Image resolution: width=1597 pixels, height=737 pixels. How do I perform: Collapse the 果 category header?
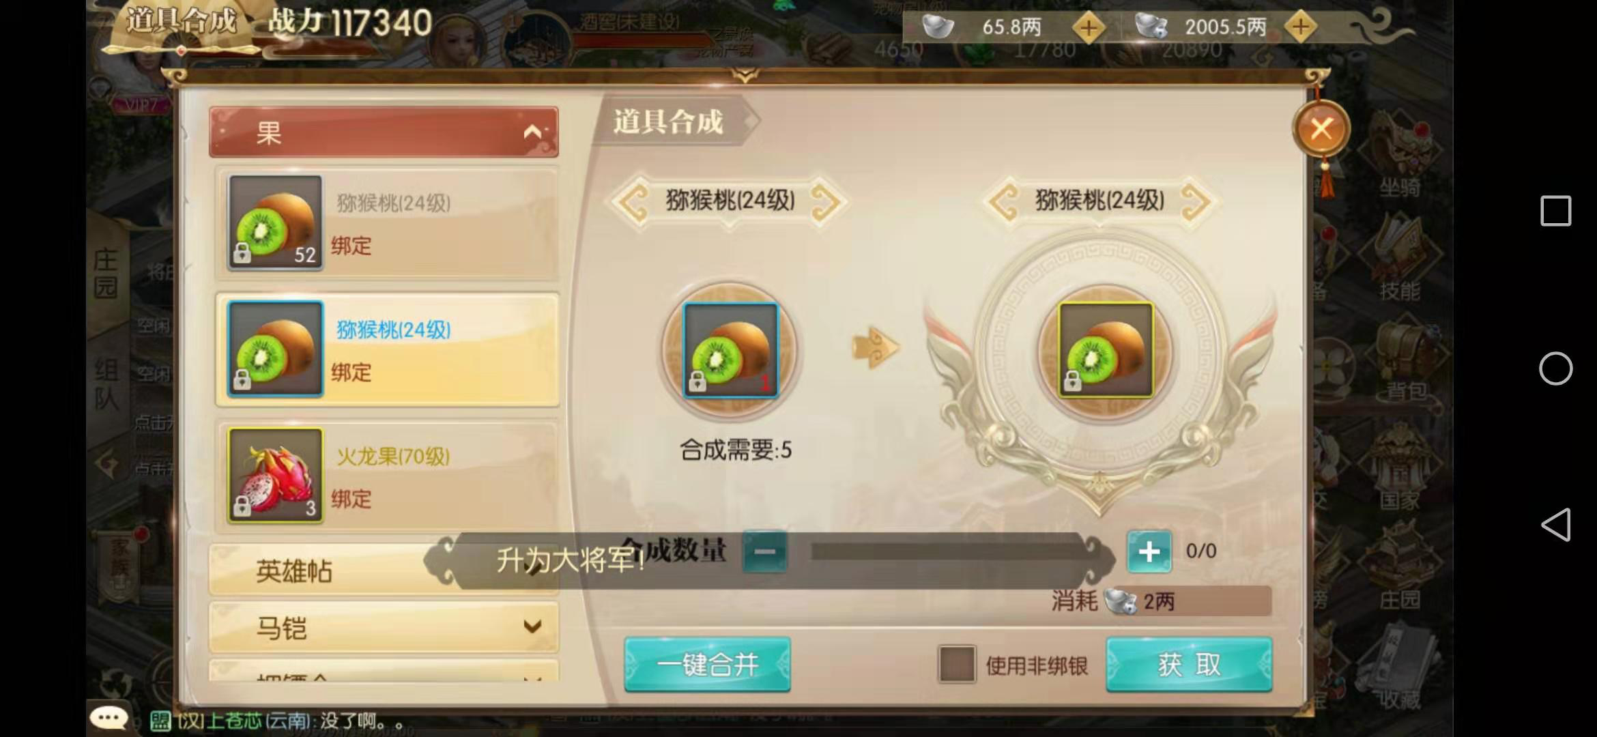click(x=384, y=132)
